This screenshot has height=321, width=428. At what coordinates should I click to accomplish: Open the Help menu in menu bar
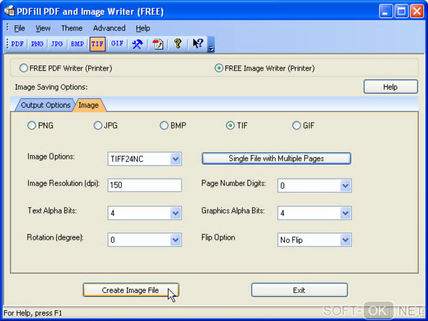click(143, 29)
